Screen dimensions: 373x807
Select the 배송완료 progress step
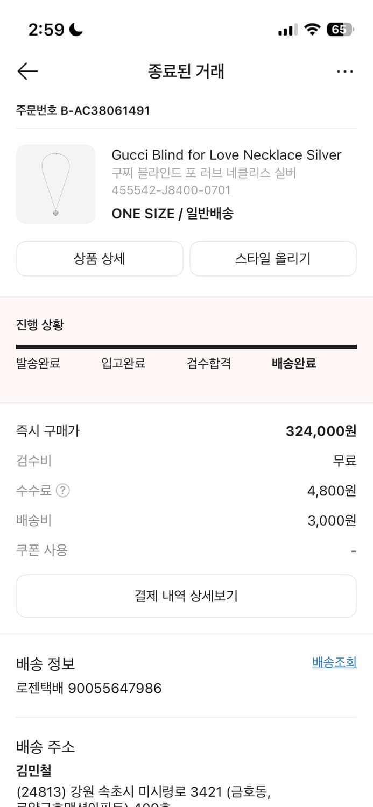point(293,363)
